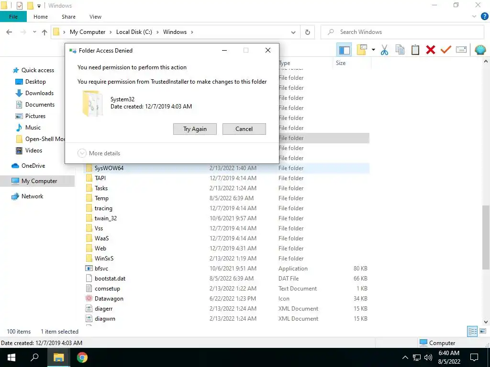Select the Temp folder
The height and width of the screenshot is (367, 490).
(101, 198)
